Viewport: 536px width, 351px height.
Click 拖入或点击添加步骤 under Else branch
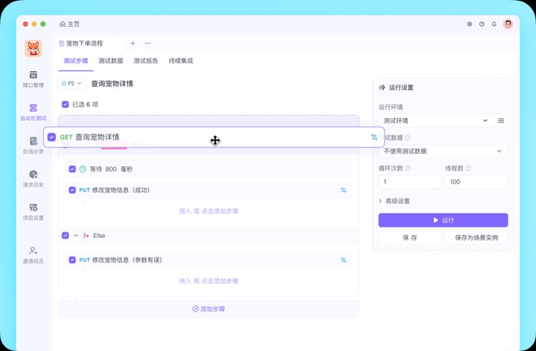coord(208,281)
